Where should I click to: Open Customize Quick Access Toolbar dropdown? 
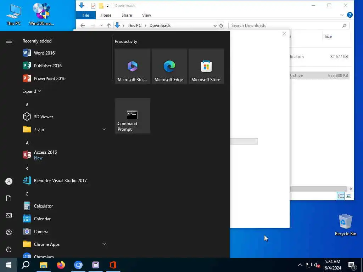108,6
